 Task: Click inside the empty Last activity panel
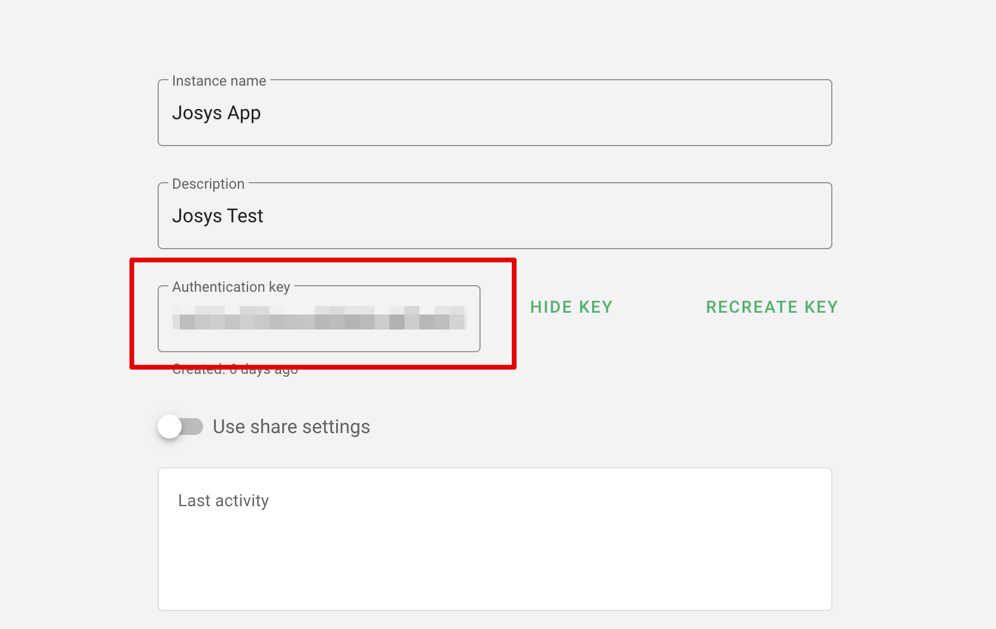[x=494, y=557]
